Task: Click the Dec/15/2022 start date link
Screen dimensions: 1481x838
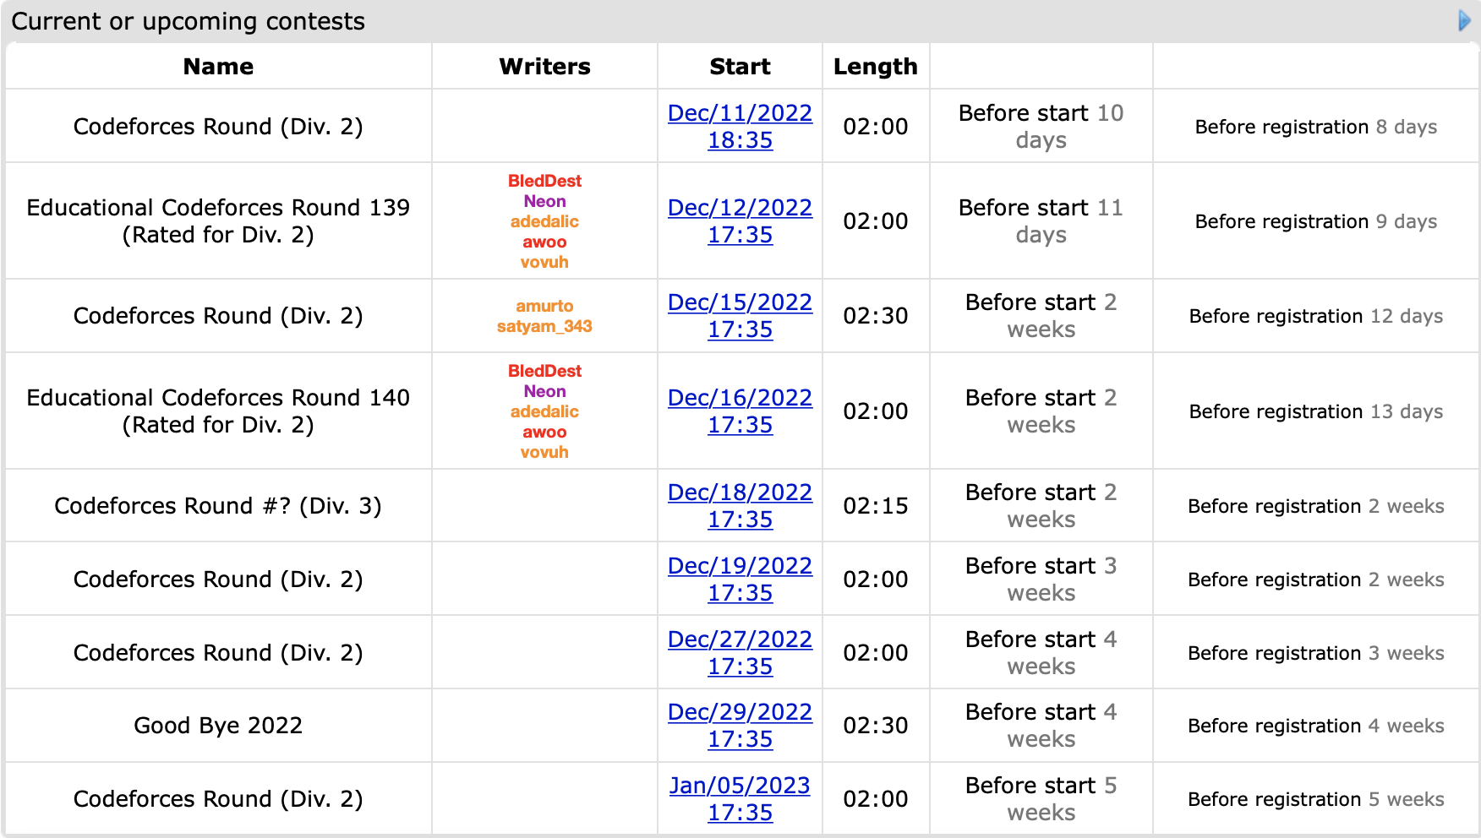Action: pyautogui.click(x=740, y=302)
